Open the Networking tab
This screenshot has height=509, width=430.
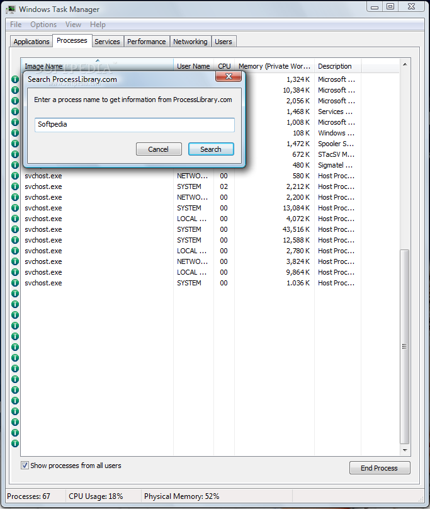pyautogui.click(x=190, y=42)
